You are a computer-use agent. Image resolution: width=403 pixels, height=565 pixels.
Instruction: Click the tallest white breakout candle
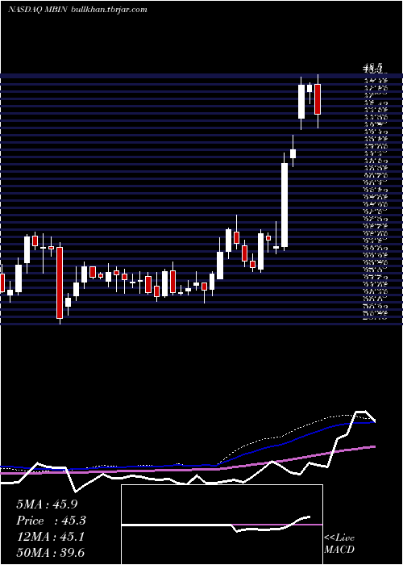click(x=285, y=205)
